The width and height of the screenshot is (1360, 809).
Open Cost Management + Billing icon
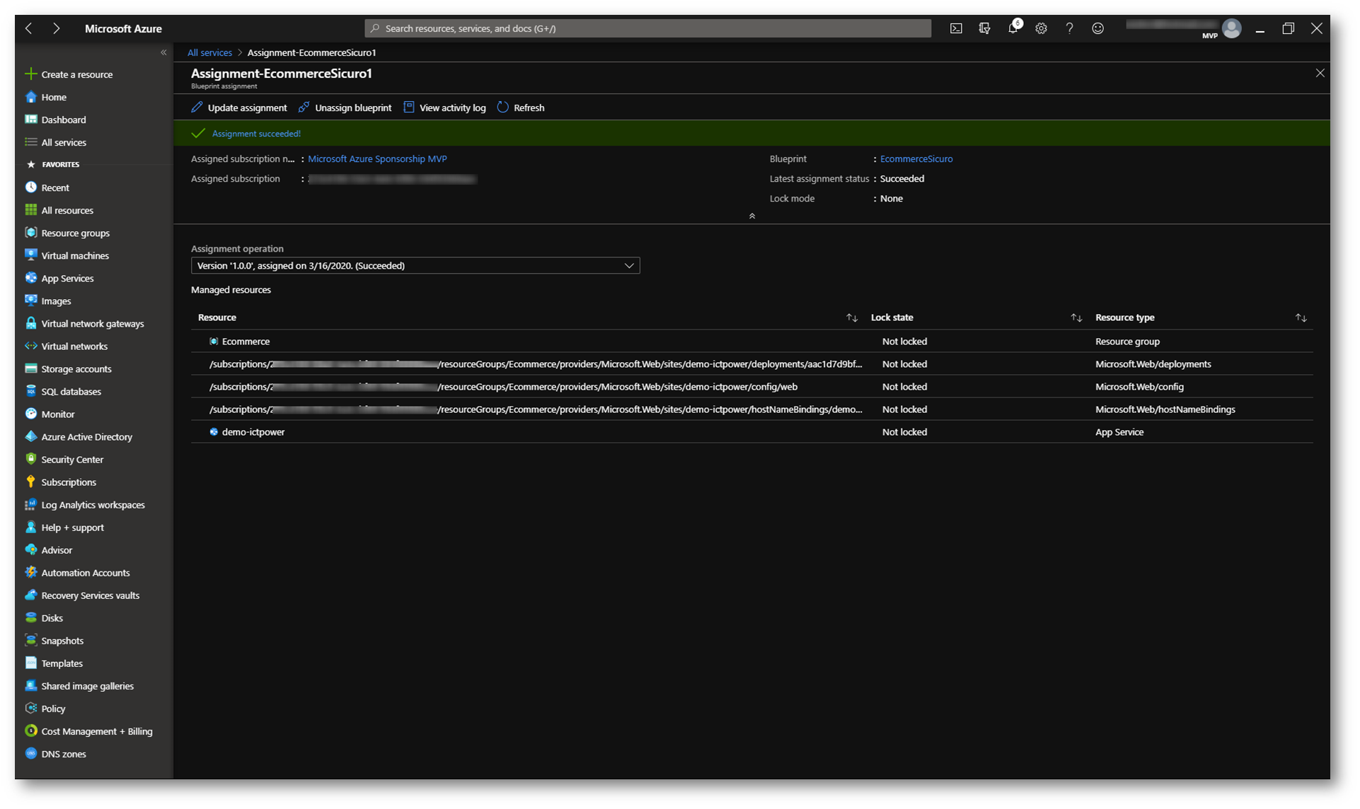(x=31, y=731)
